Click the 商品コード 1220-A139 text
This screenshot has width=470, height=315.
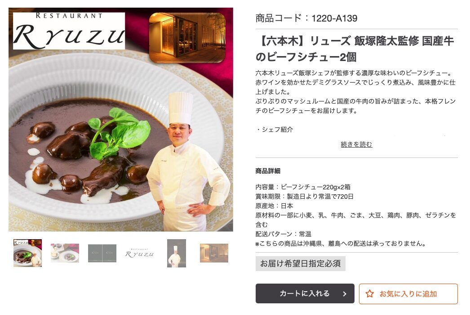(x=306, y=18)
